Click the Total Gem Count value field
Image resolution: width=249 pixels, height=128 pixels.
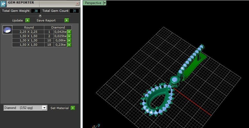coord(74,11)
